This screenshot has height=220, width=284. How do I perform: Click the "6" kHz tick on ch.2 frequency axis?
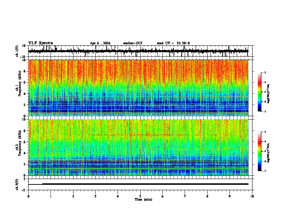tap(25, 142)
